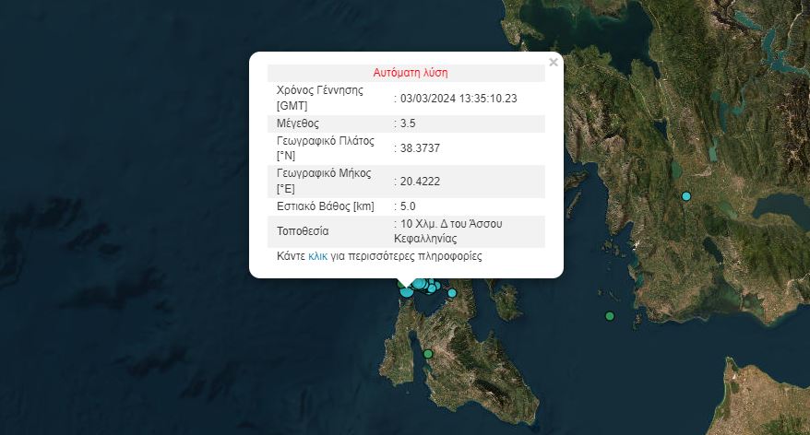Click the cyan earthquake marker on the eastern mainland
This screenshot has height=435, width=810.
685,196
